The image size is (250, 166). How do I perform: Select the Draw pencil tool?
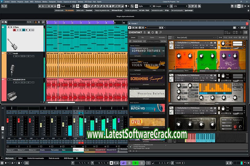click(x=92, y=6)
